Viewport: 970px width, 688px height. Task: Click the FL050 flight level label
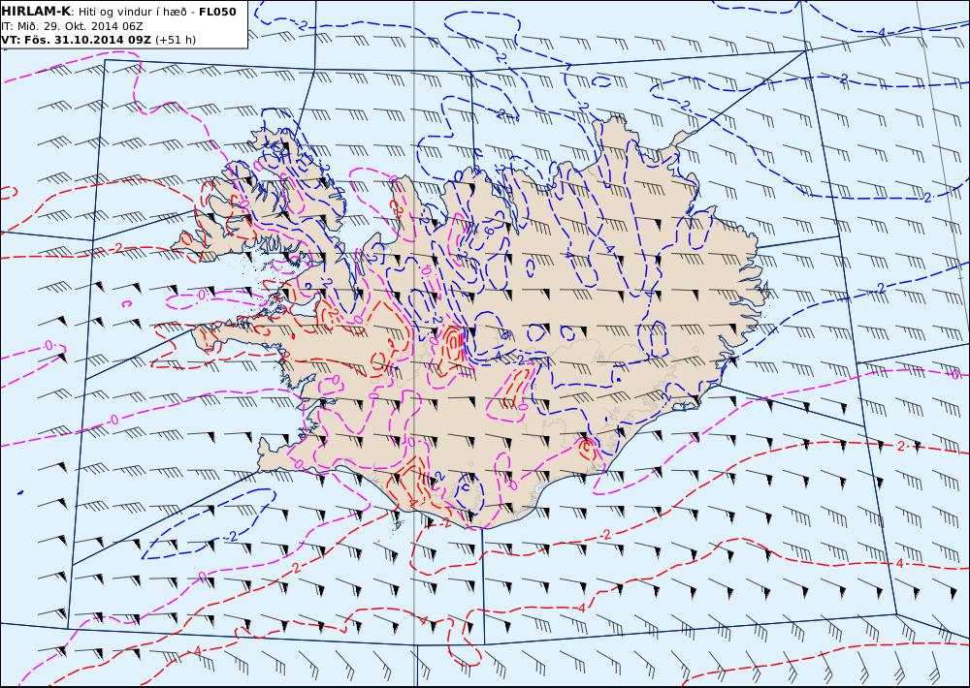(x=217, y=12)
